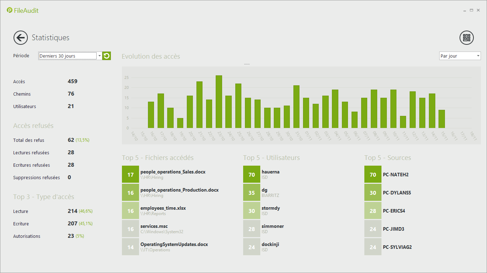
Task: Open the dashboard tiles icon top right
Action: pos(466,38)
